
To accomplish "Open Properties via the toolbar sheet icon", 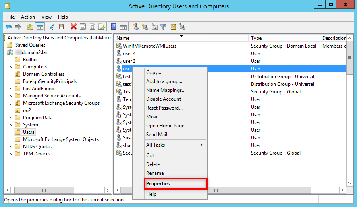I will 83,27.
